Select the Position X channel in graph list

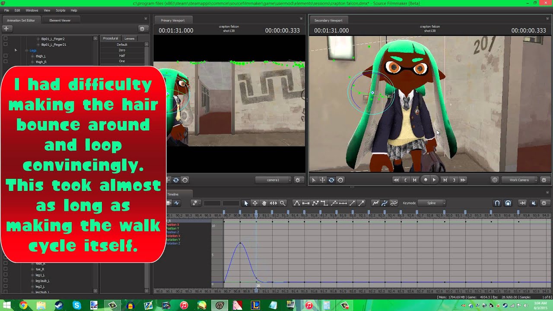173,225
